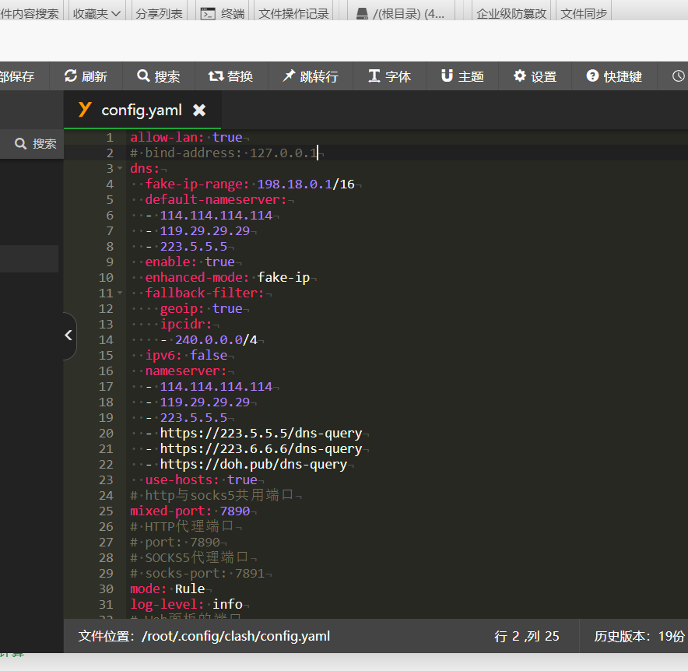Click the replace arrows icon beside 替换
The image size is (688, 671).
216,76
